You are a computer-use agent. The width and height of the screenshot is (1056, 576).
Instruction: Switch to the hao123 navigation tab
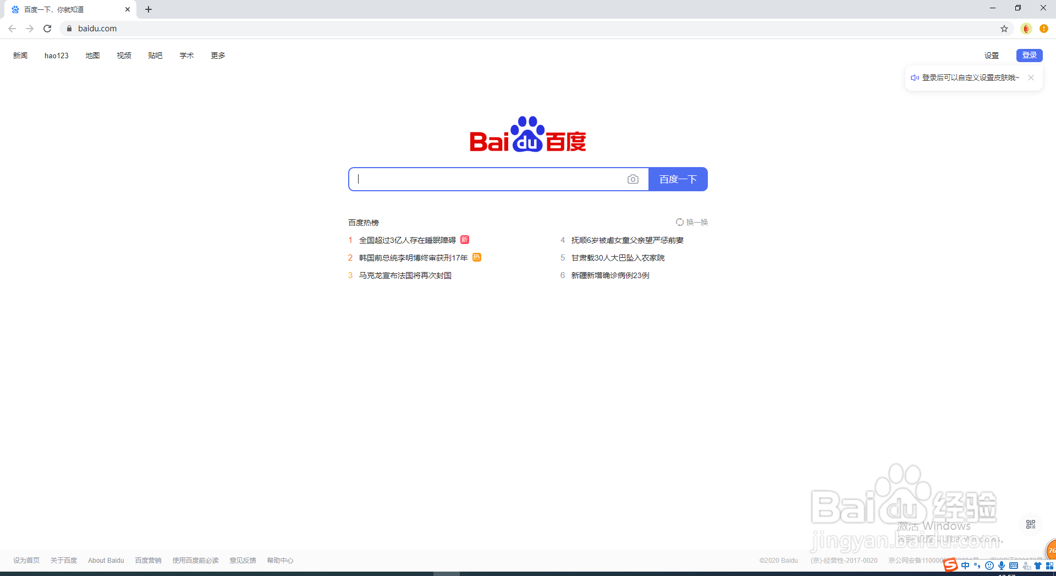point(56,55)
